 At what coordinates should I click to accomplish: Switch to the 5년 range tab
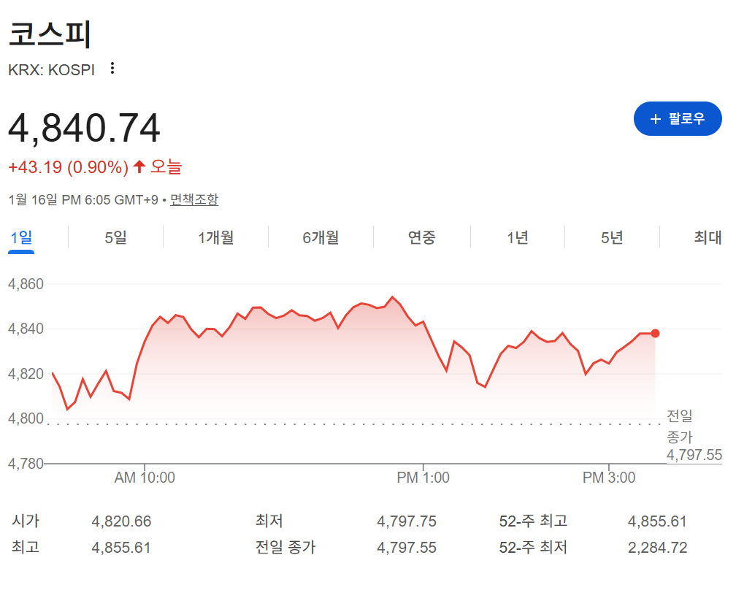(612, 237)
